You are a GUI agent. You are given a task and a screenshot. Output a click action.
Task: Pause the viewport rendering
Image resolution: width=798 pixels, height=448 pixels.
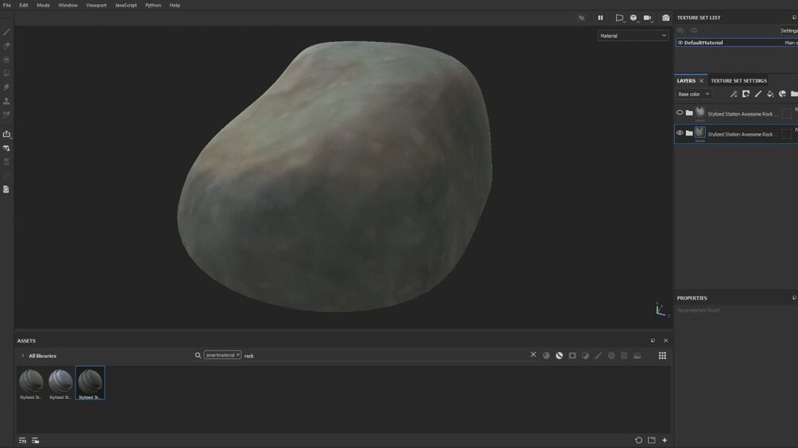coord(600,17)
